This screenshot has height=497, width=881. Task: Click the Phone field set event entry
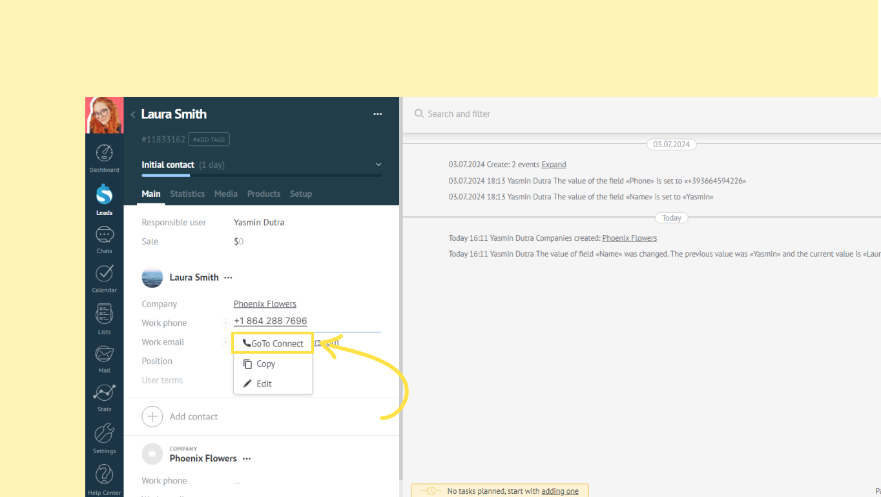tap(597, 181)
